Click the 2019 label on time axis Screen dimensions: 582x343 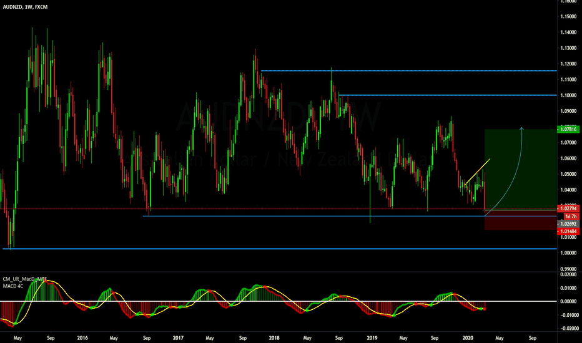(x=372, y=338)
